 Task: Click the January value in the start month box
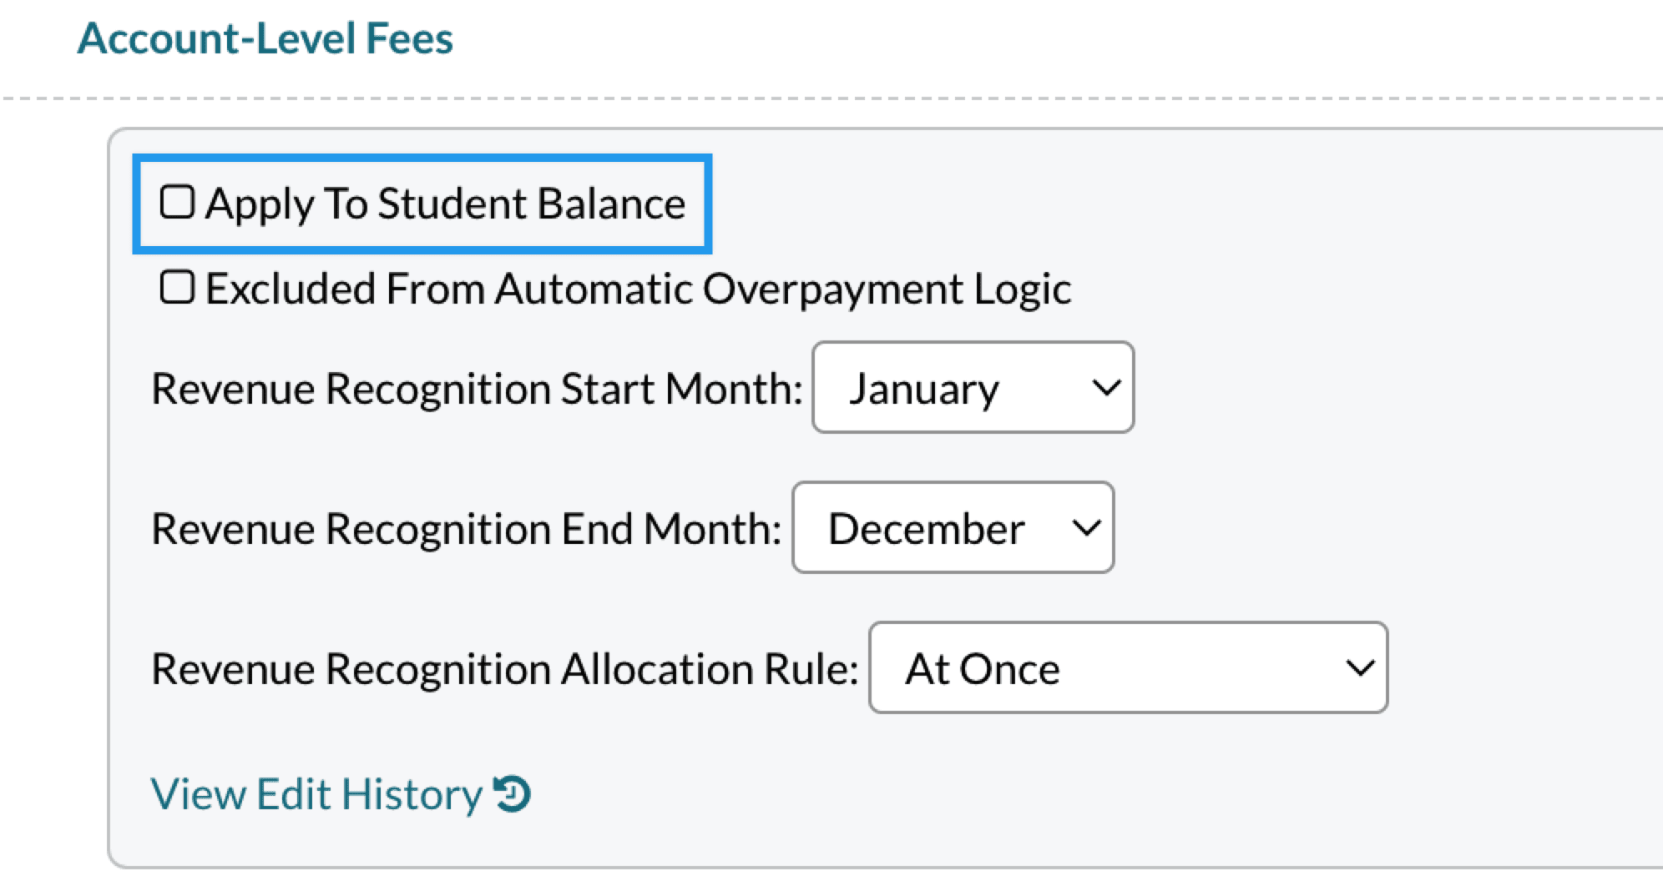point(923,389)
